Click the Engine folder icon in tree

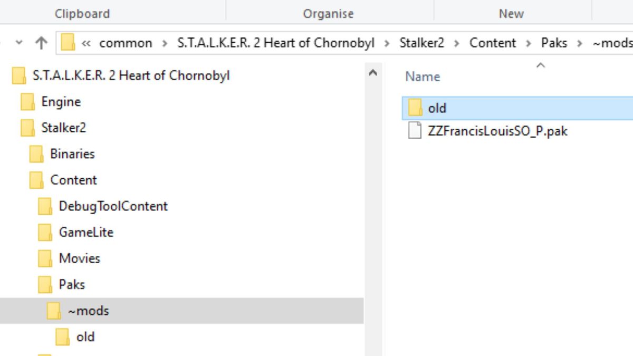pos(28,102)
